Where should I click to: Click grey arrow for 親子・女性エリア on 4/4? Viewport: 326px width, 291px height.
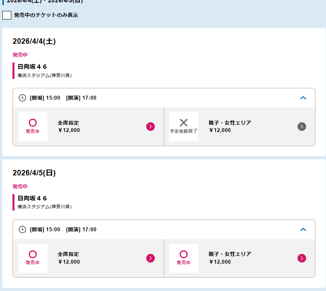(301, 126)
